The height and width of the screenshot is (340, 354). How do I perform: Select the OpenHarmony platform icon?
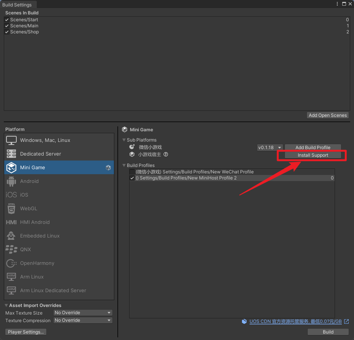11,263
